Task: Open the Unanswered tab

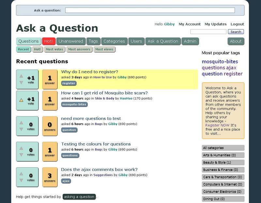Action: point(71,41)
